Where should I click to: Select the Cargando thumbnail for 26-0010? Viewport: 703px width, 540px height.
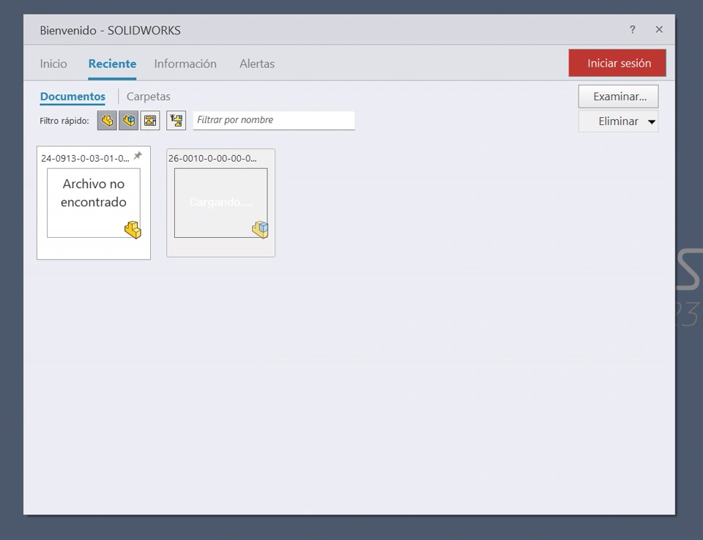tap(221, 203)
